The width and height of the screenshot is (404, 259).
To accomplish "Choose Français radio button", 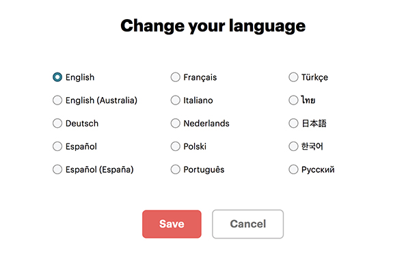I will (x=175, y=77).
